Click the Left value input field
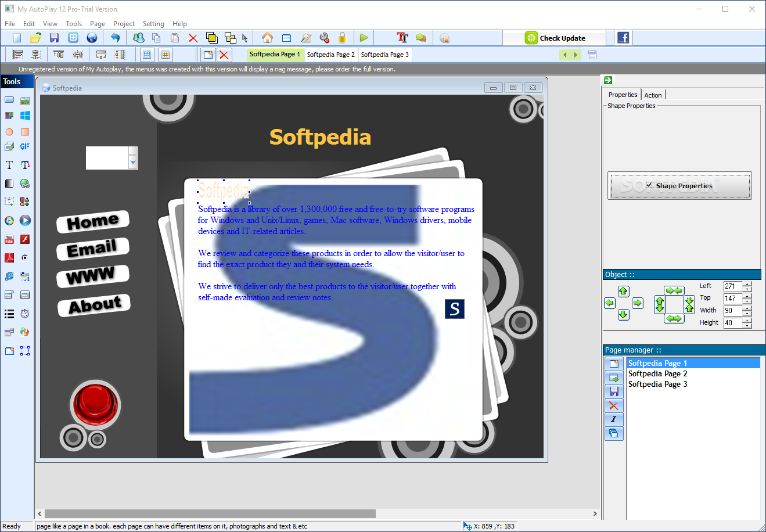766x532 pixels. coord(733,286)
